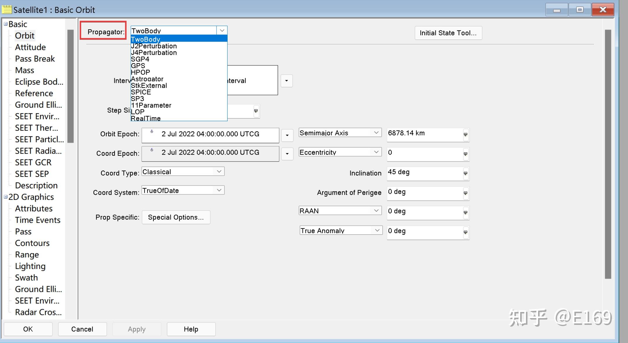Click unit icon beside Inclination value

[x=465, y=174]
